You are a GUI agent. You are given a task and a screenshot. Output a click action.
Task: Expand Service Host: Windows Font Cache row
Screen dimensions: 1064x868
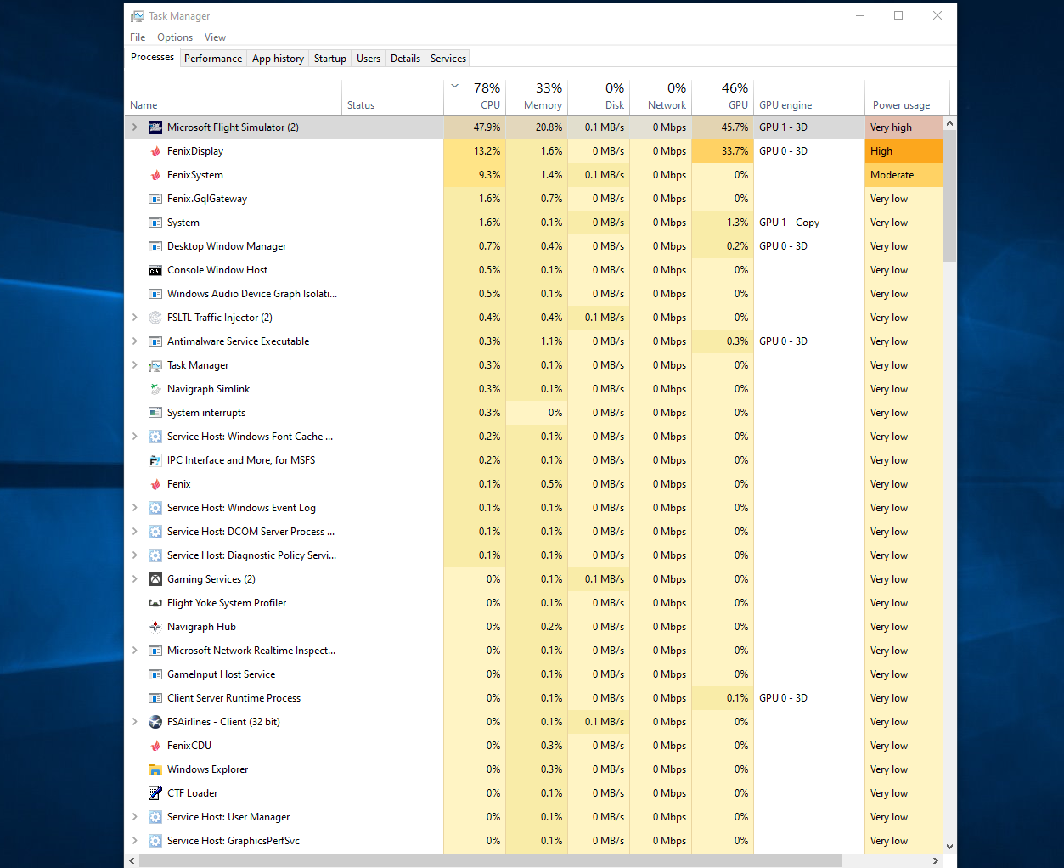point(134,437)
